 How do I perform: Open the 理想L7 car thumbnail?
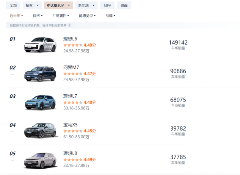pyautogui.click(x=41, y=102)
